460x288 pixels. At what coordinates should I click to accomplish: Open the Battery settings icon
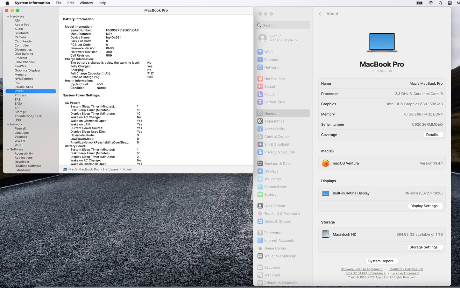pyautogui.click(x=260, y=195)
